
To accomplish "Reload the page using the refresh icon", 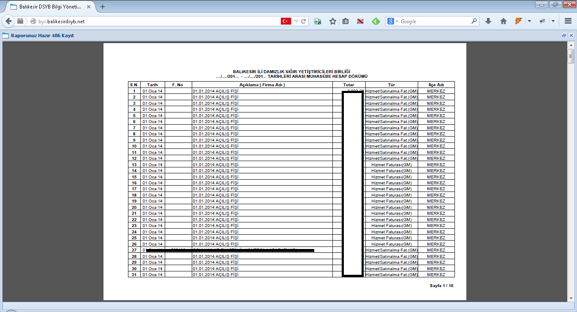I will [x=303, y=21].
